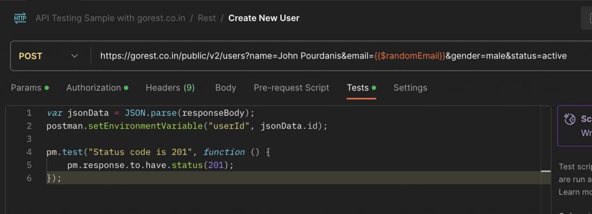Click the HTTP request type icon
The height and width of the screenshot is (214, 592).
tap(20, 18)
